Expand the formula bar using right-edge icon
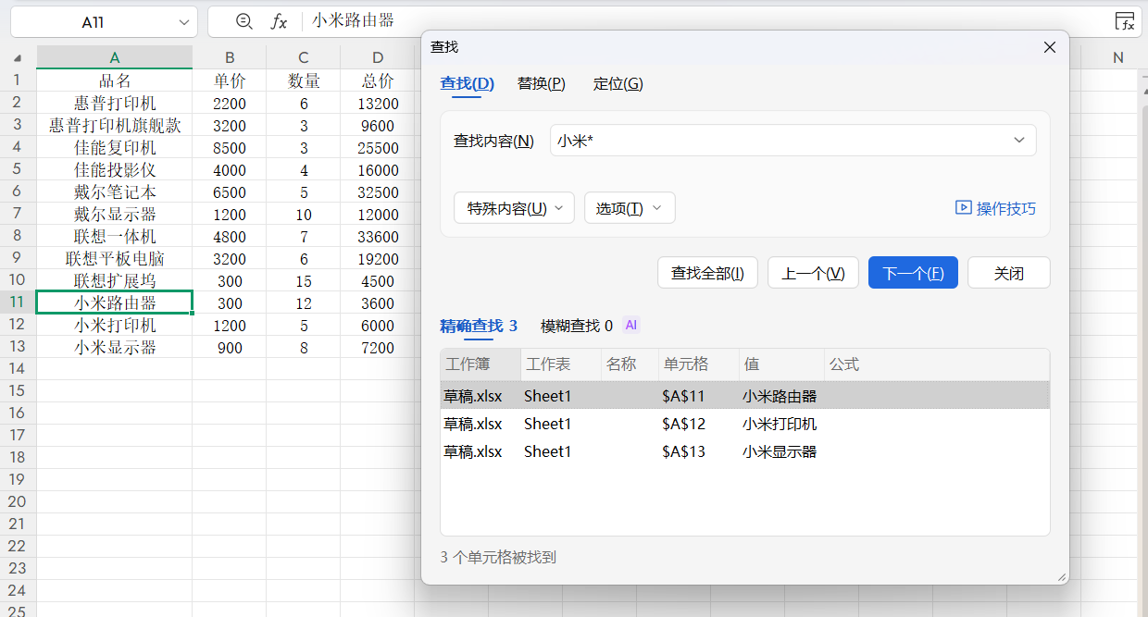 tap(1124, 21)
